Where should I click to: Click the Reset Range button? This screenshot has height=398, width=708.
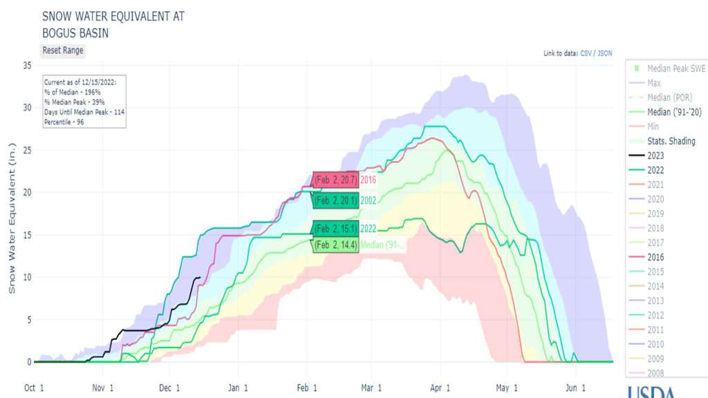click(x=63, y=50)
